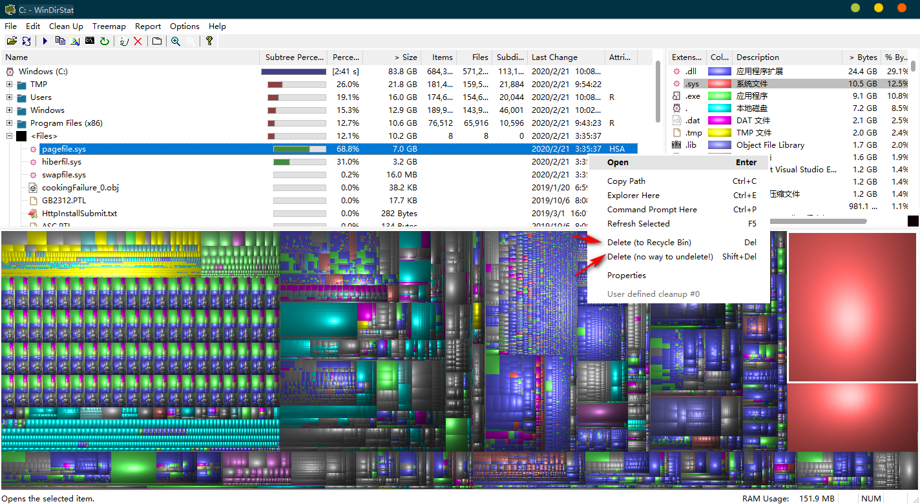This screenshot has height=504, width=920.
Task: Expand the TMP folder tree node
Action: coord(10,85)
